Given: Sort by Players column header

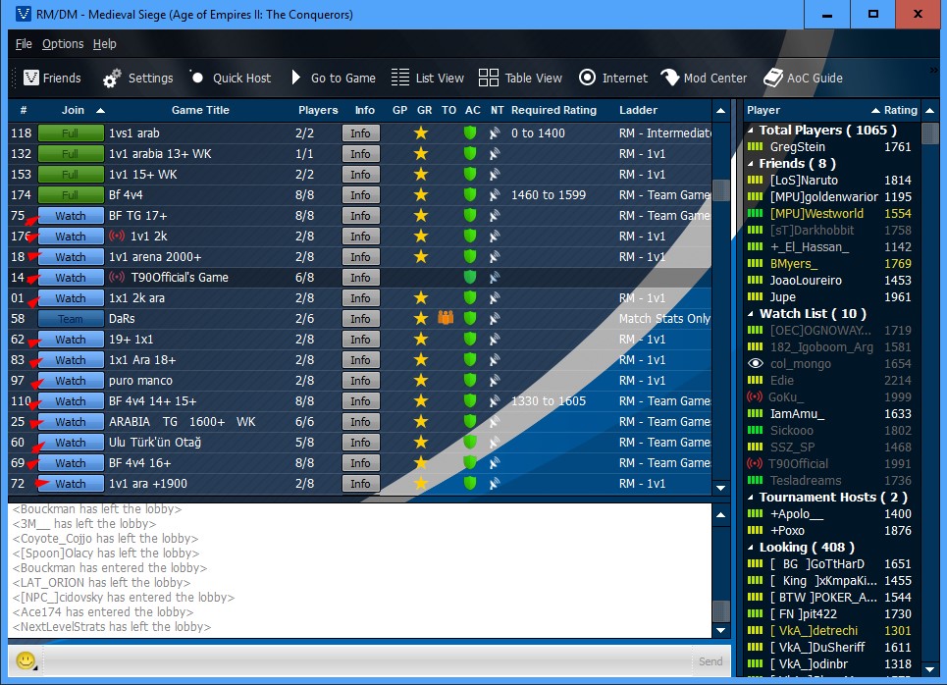Looking at the screenshot, I should click(318, 110).
